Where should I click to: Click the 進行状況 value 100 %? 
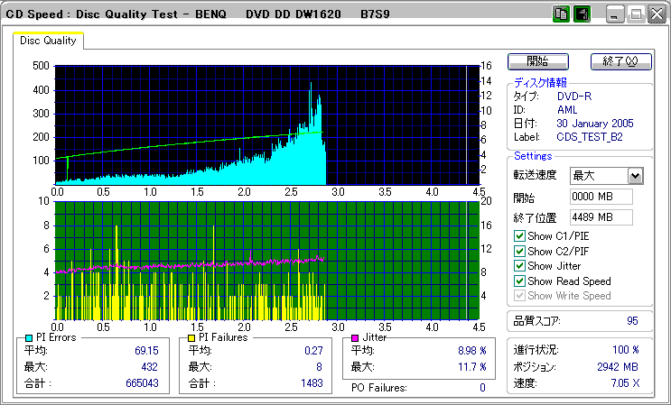(x=626, y=350)
